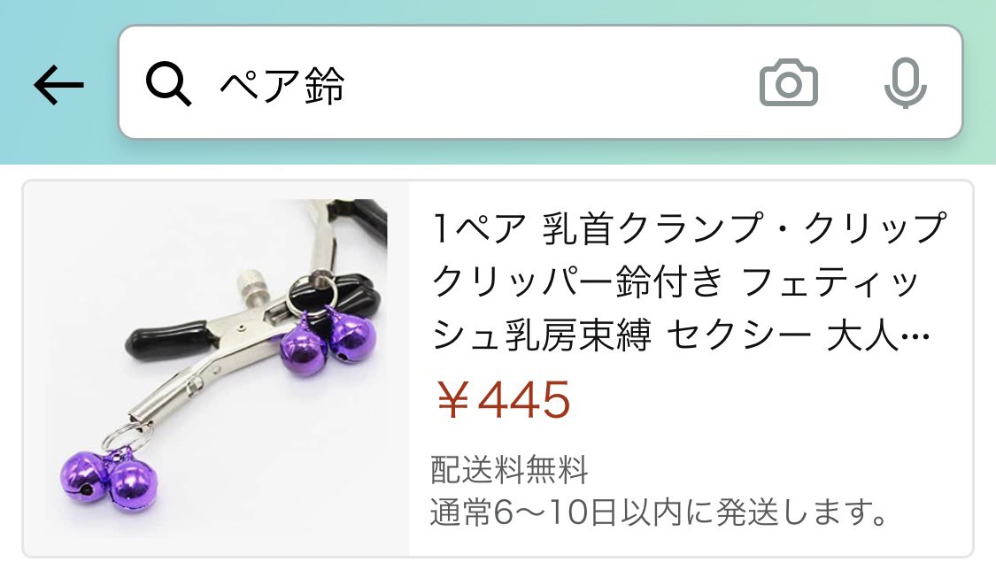Click the 通常6〜10日以内に発送します delivery note

[x=659, y=512]
